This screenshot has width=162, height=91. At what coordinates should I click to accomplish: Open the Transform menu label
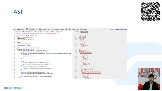pyautogui.click(x=75, y=29)
